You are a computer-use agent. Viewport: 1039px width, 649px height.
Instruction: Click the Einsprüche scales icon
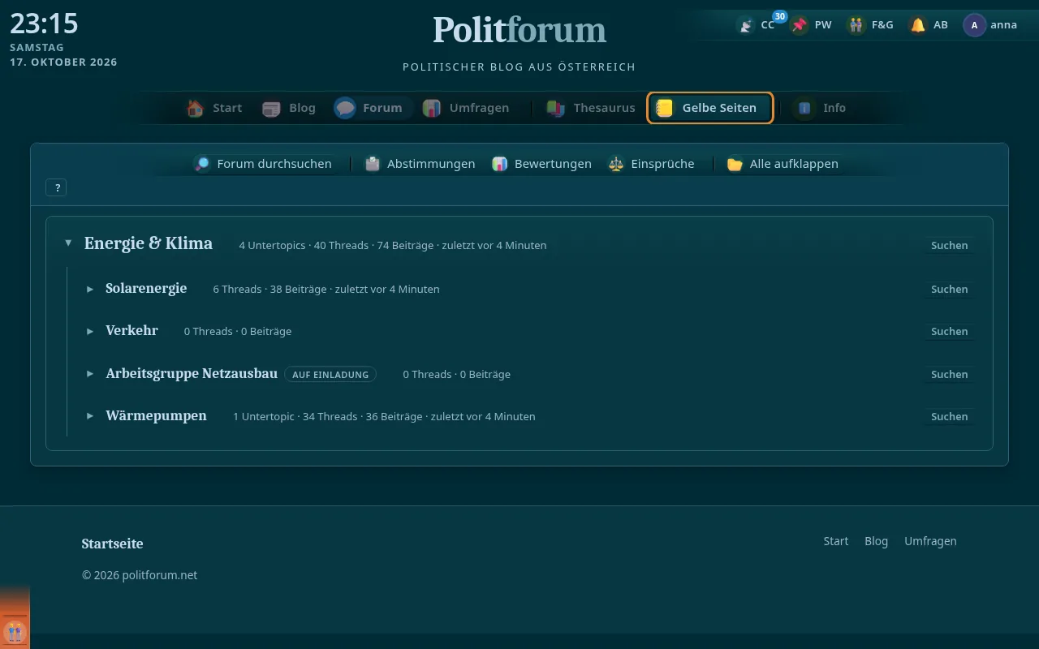pyautogui.click(x=616, y=164)
